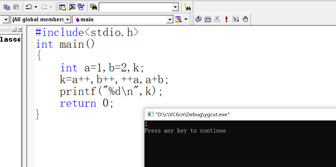Click the int a=1,b=2,k; declaration

(102, 68)
